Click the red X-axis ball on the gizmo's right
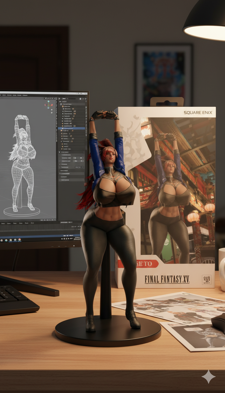Viewport: 225px width, 393px height. coord(52,105)
